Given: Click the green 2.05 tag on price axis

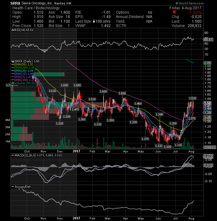Looking at the screenshot, I should click(207, 63).
